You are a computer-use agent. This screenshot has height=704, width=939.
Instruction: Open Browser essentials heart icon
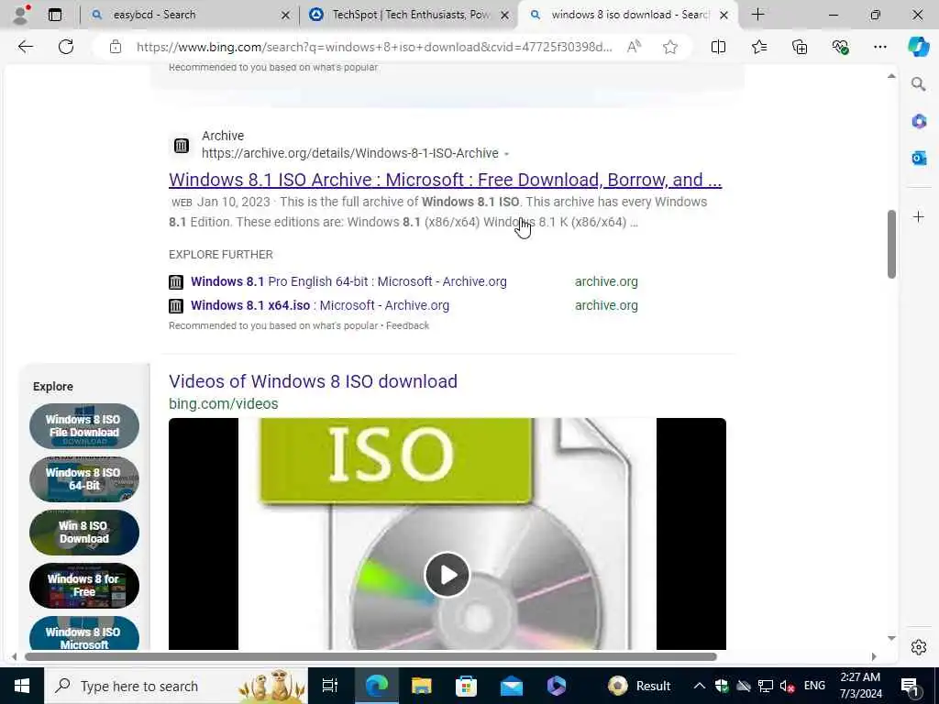click(x=840, y=47)
